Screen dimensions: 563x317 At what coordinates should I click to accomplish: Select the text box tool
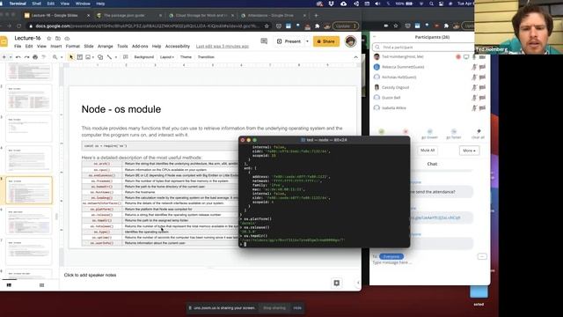(x=80, y=57)
